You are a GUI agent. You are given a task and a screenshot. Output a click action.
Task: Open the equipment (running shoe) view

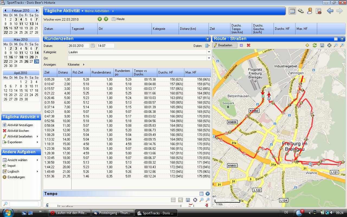tap(301, 11)
